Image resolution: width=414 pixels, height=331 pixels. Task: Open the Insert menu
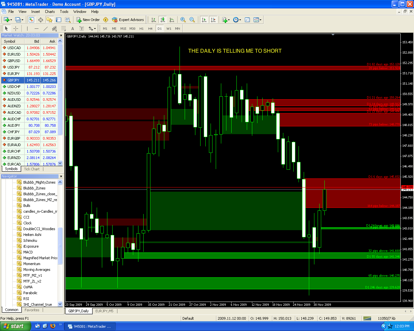tap(36, 12)
